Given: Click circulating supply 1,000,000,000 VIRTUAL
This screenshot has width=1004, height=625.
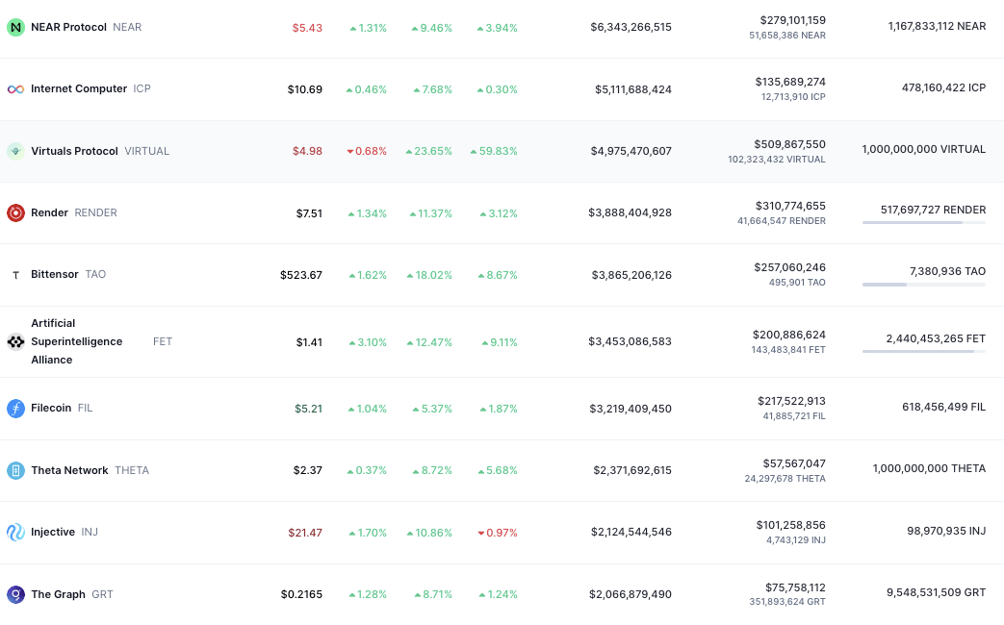Looking at the screenshot, I should (923, 149).
